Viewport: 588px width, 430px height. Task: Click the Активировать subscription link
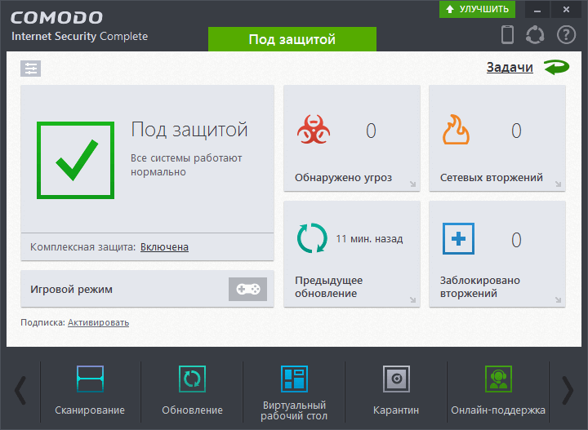[x=98, y=322]
